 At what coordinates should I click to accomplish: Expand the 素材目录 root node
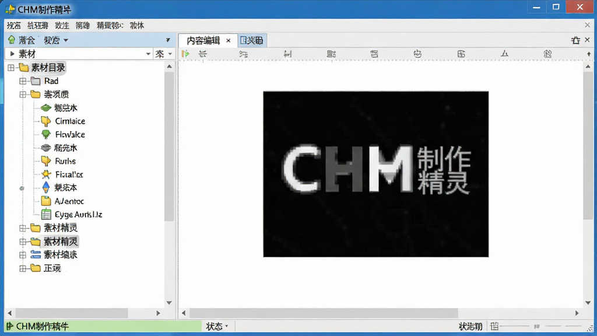point(11,68)
